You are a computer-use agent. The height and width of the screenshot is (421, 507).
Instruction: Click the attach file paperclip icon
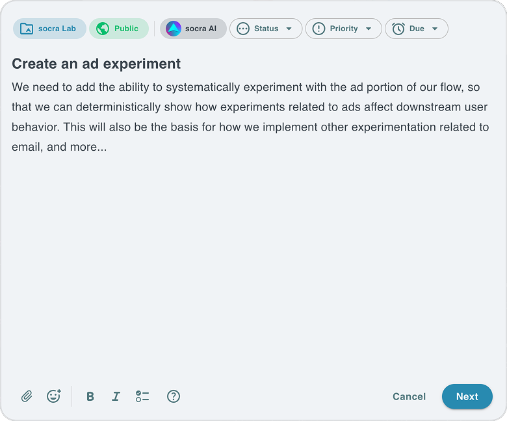pos(27,396)
